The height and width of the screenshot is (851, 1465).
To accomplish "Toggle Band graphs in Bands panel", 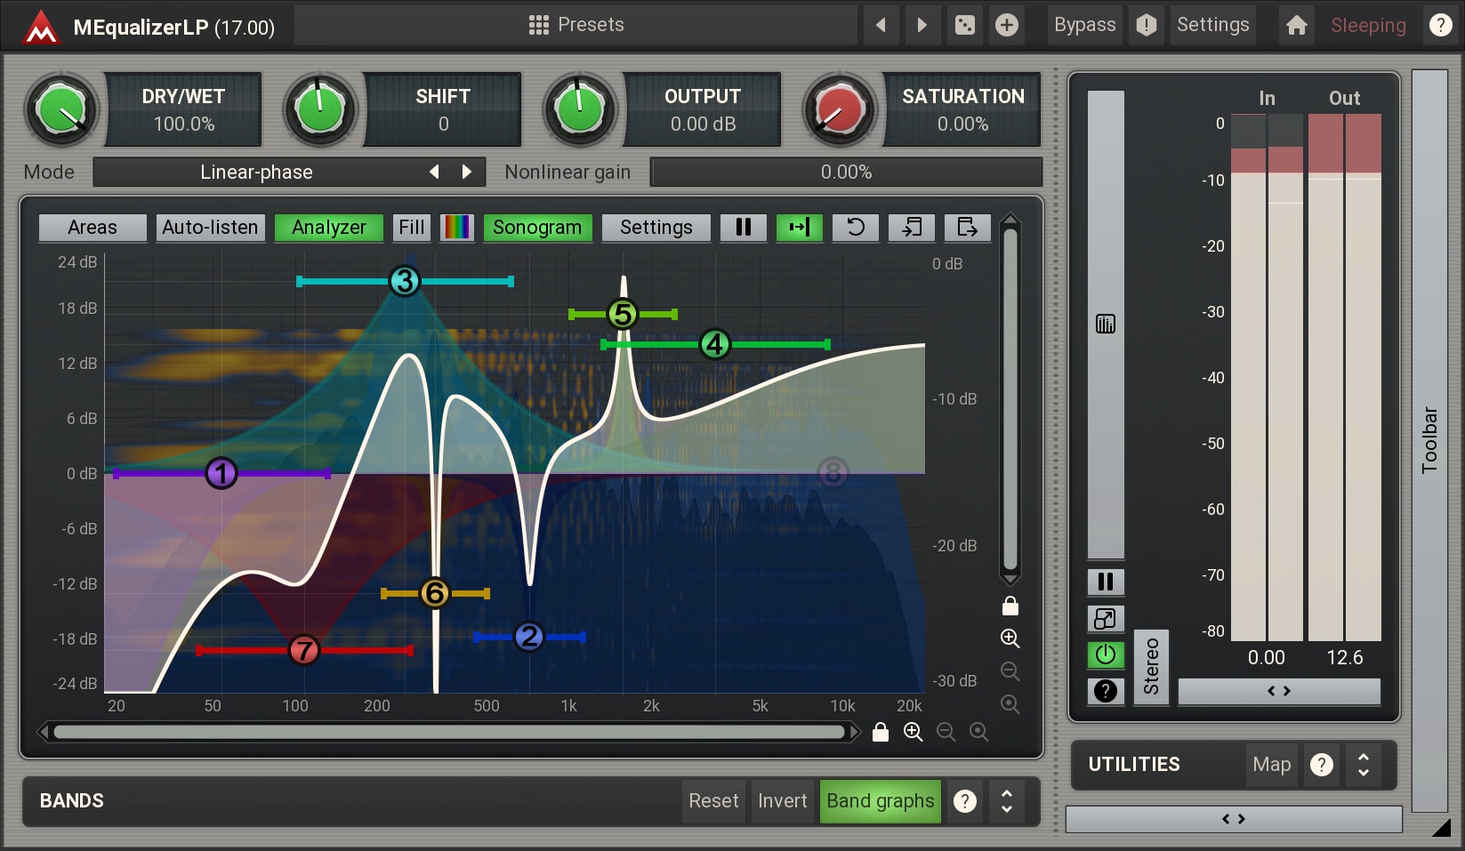I will point(880,801).
